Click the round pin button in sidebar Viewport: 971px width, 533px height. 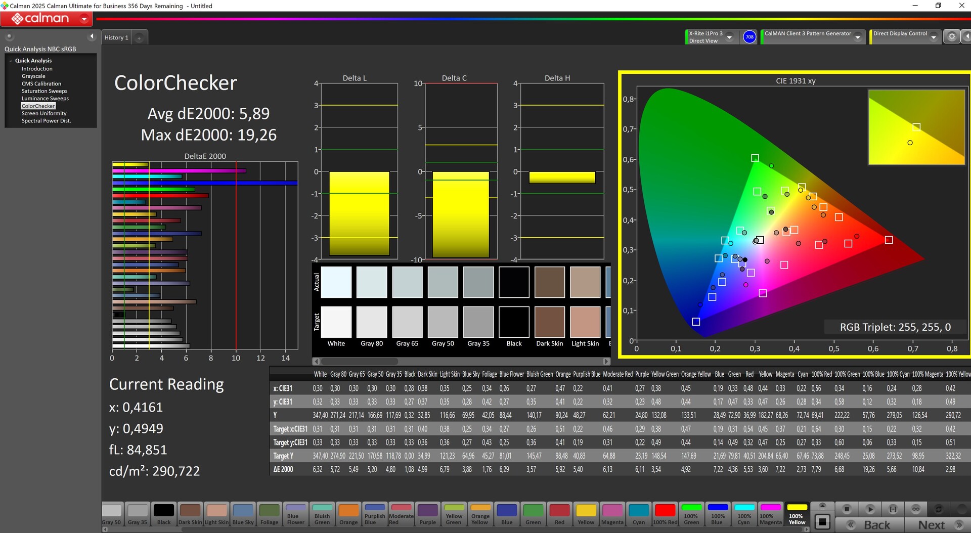click(9, 36)
